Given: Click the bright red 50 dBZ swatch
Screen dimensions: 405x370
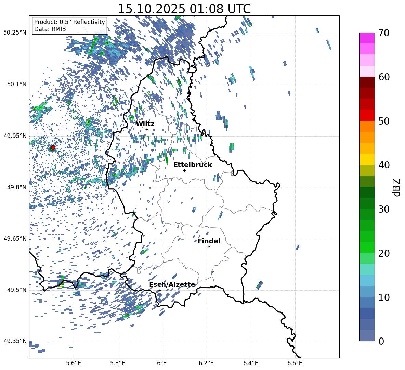Looking at the screenshot, I should (x=367, y=115).
